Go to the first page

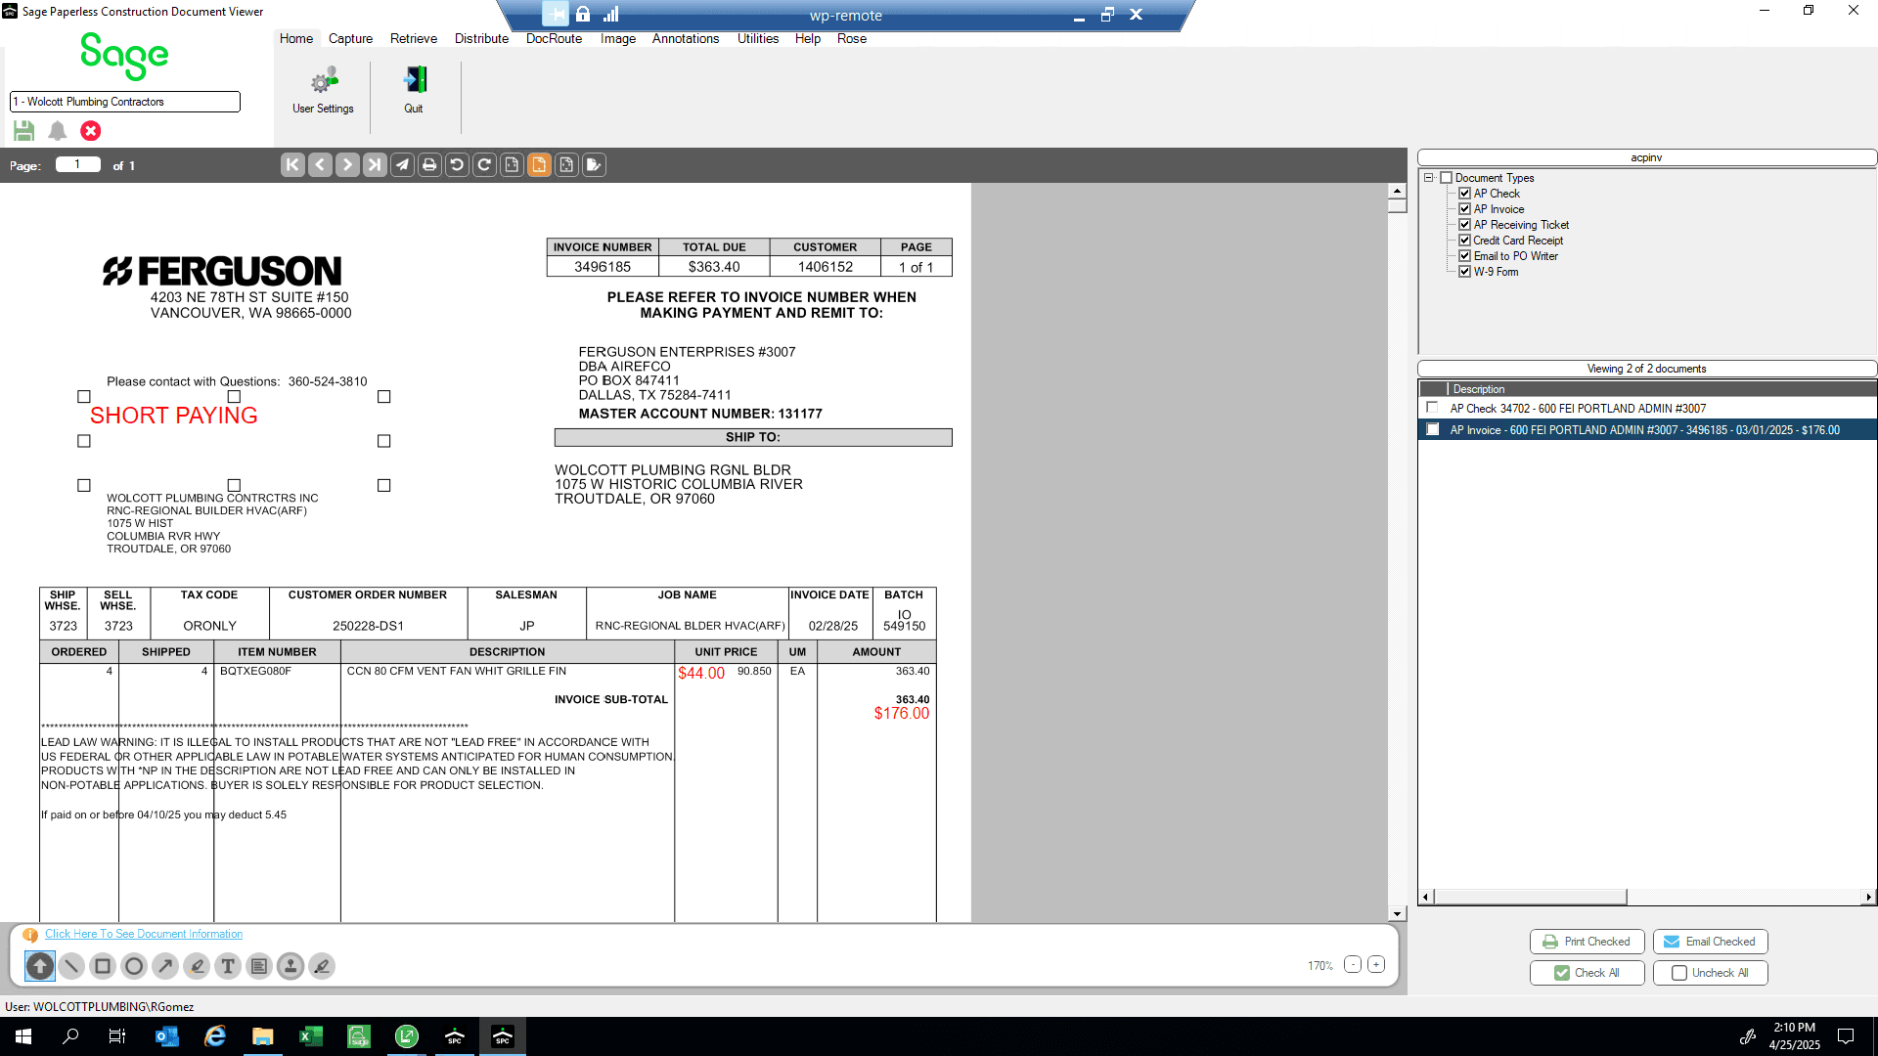pos(292,164)
